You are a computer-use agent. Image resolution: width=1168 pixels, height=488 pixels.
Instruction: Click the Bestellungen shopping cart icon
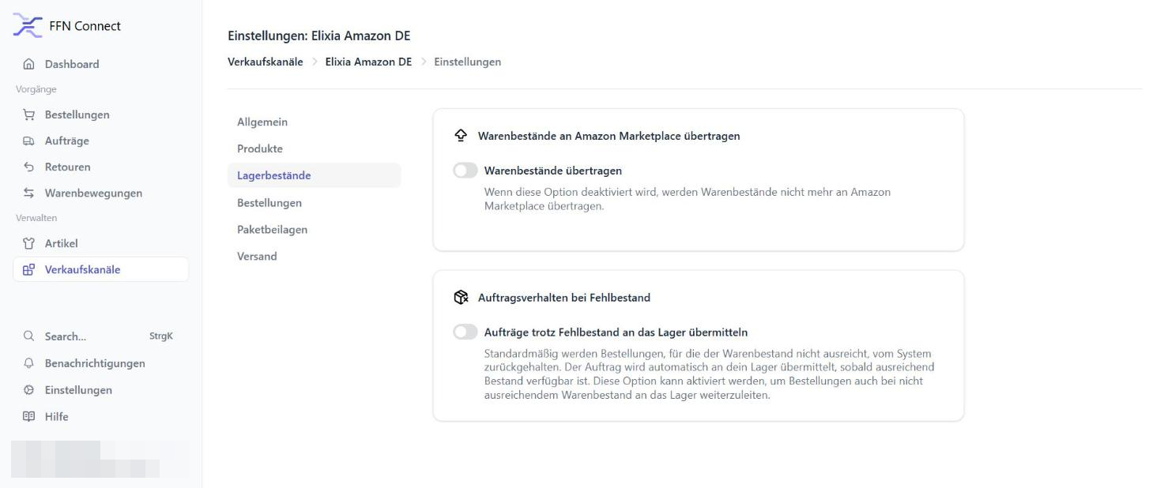point(29,114)
